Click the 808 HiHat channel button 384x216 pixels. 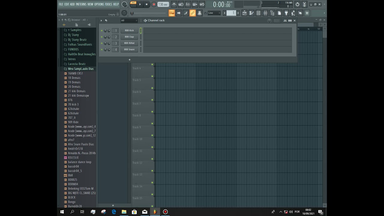coord(129,43)
